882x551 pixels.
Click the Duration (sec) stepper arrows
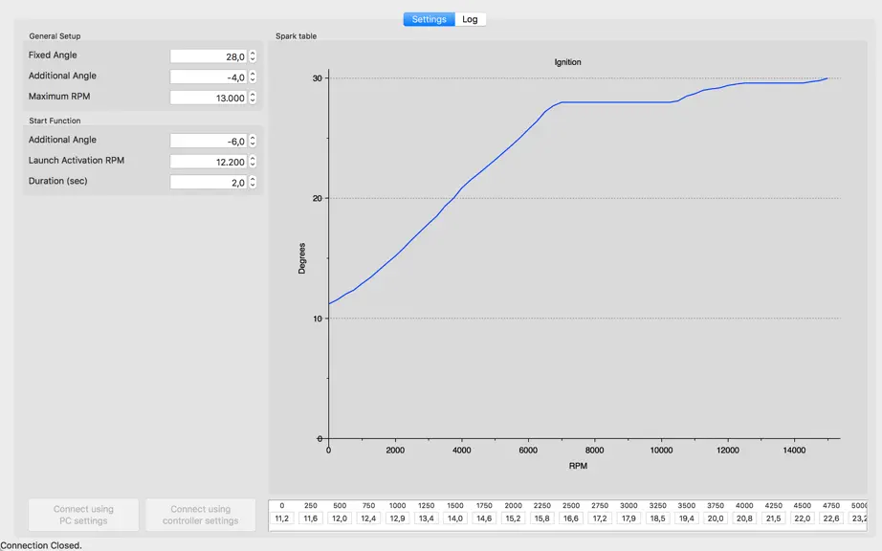pyautogui.click(x=253, y=182)
